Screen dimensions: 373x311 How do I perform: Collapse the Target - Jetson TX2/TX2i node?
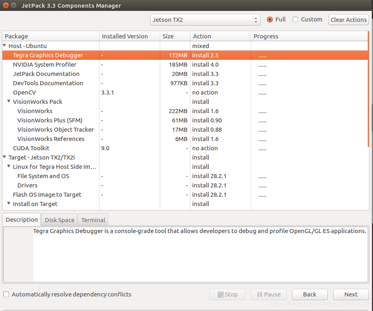pyautogui.click(x=4, y=157)
